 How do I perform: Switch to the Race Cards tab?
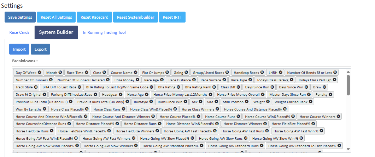pos(19,32)
